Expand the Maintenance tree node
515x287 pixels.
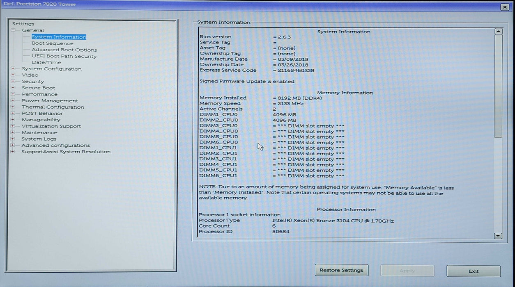(13, 132)
